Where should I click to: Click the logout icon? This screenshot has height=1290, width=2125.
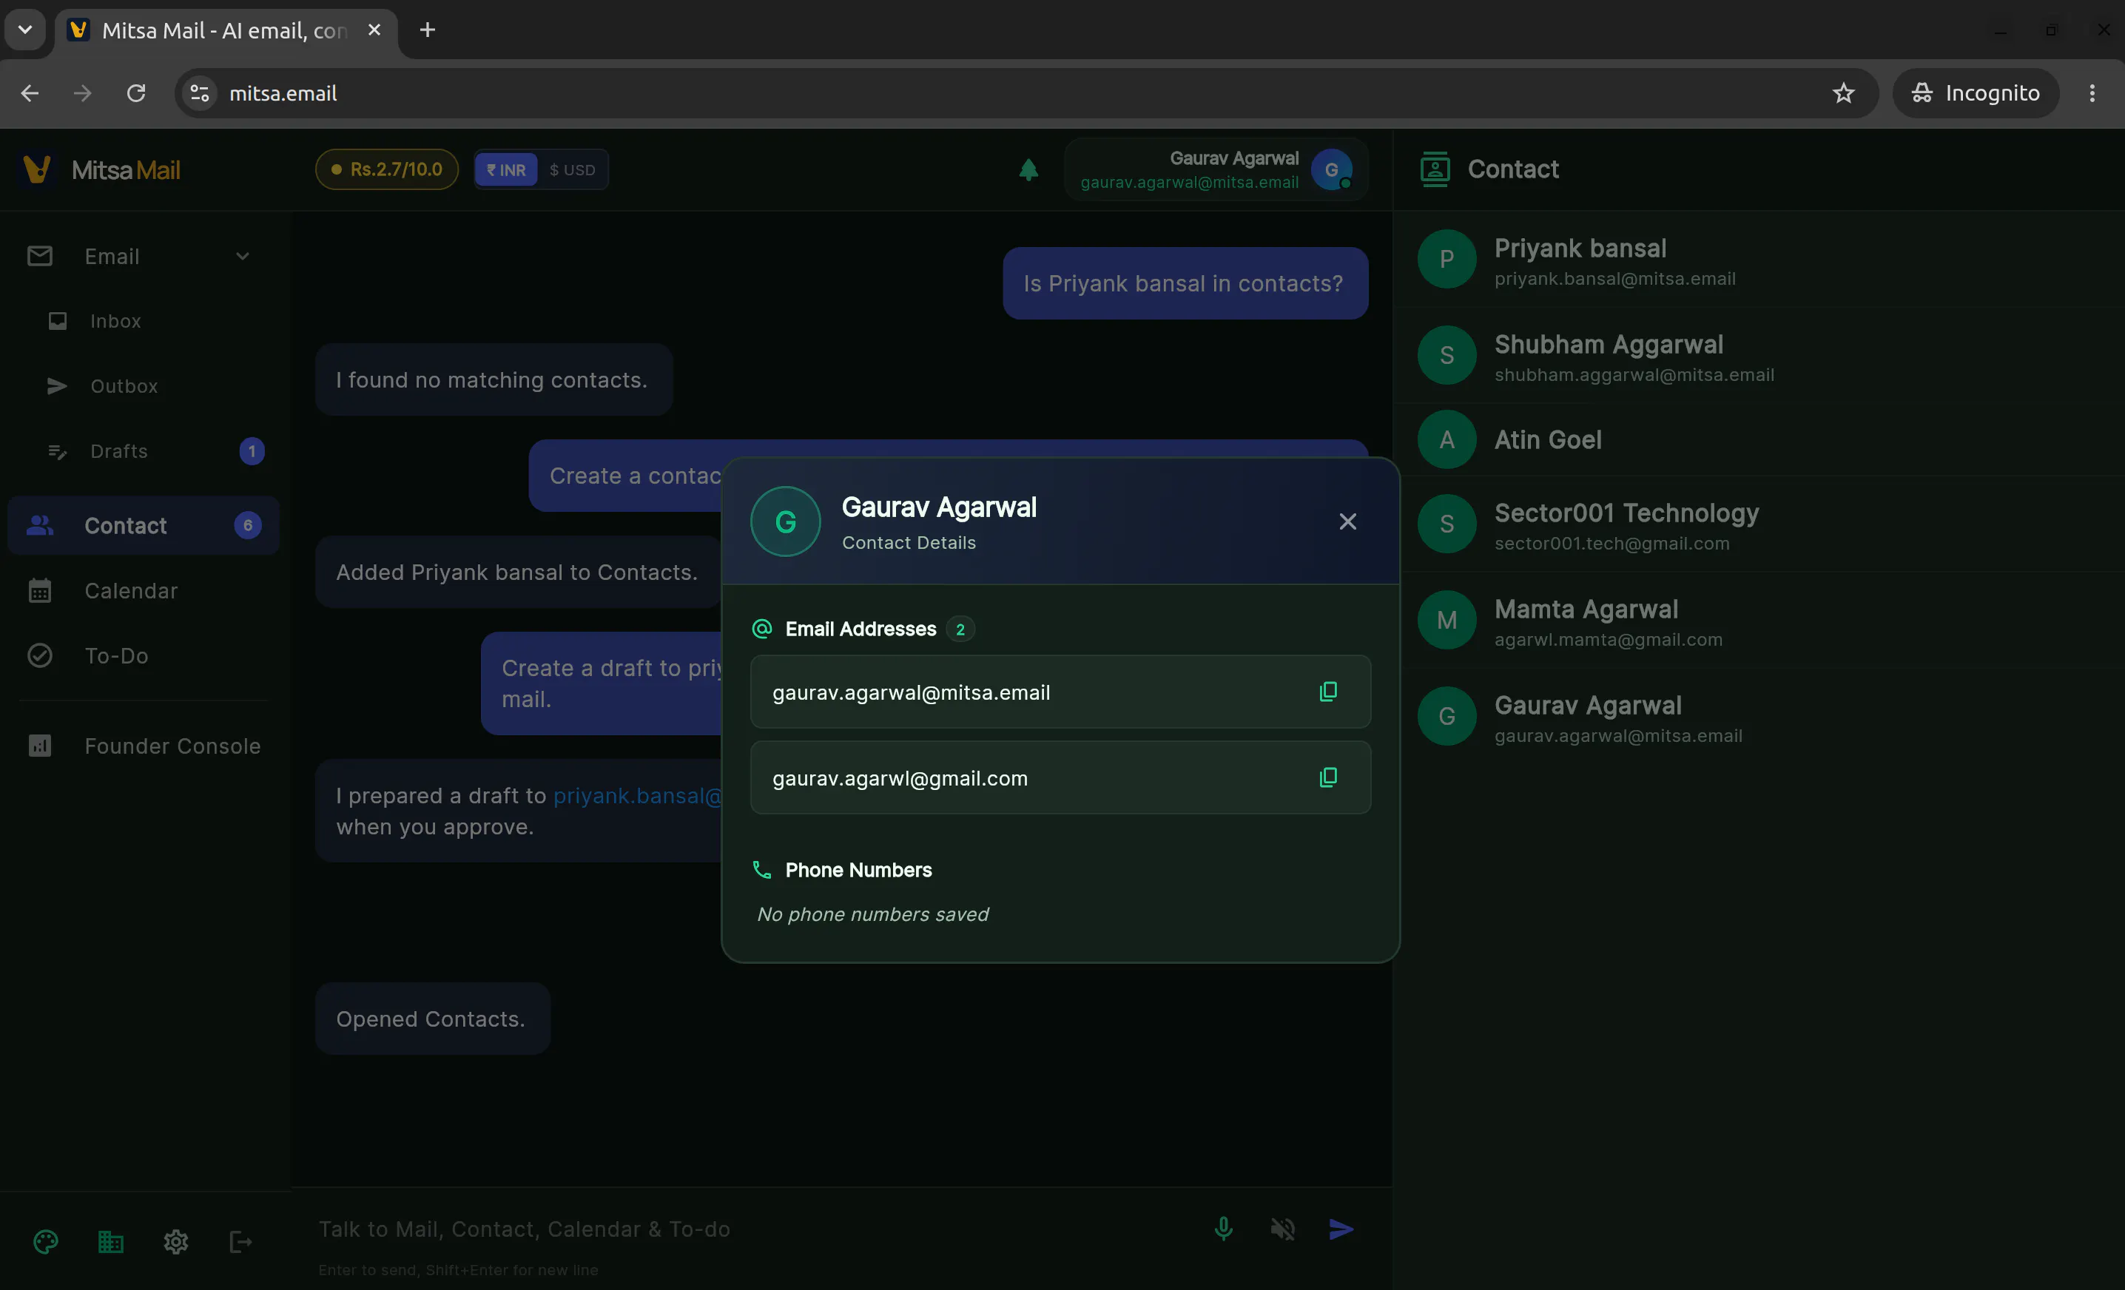click(x=240, y=1242)
